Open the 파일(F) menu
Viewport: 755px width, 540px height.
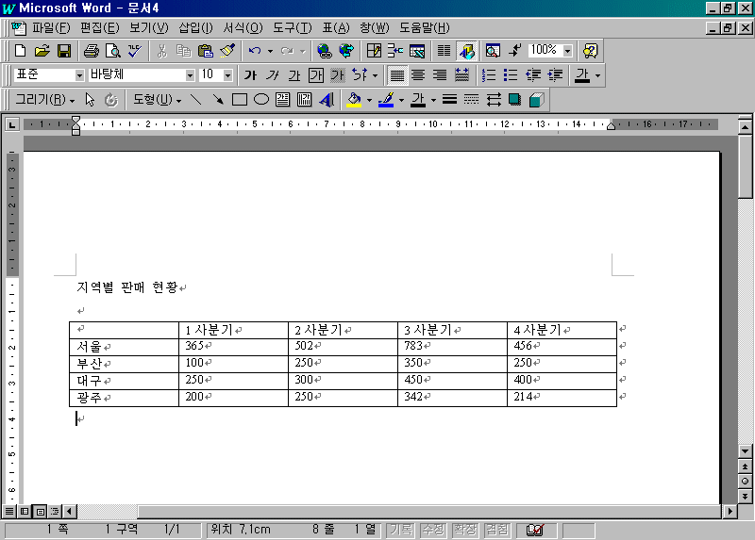pyautogui.click(x=51, y=28)
